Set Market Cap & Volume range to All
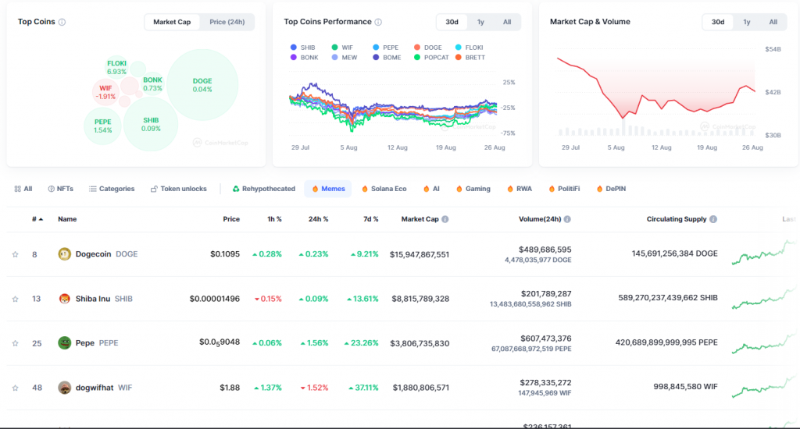 (773, 22)
